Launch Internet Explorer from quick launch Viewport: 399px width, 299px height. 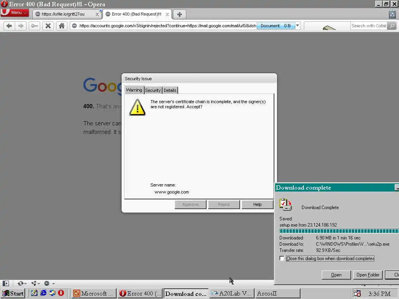pyautogui.click(x=43, y=293)
